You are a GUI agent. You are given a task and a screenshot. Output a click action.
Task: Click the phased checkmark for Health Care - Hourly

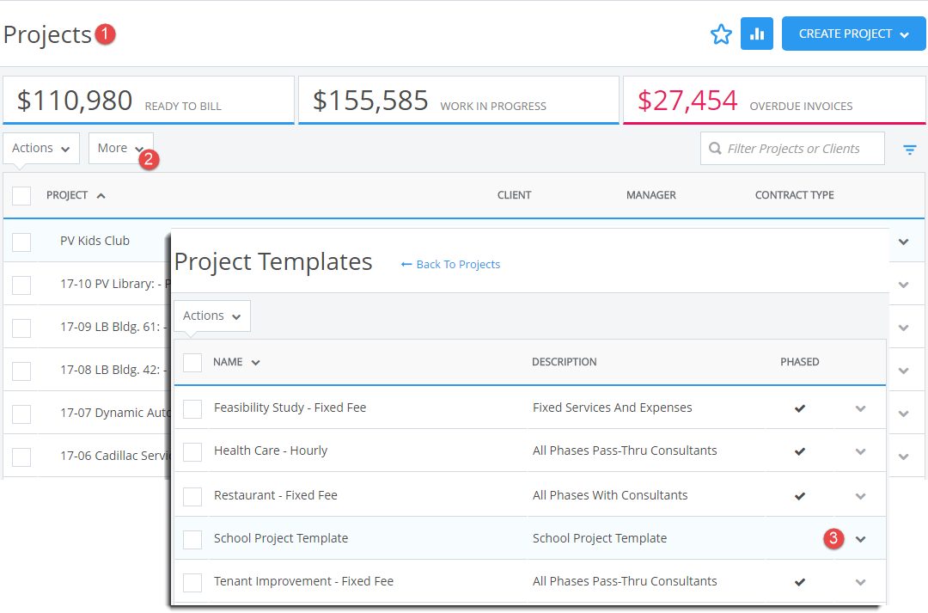(x=800, y=451)
